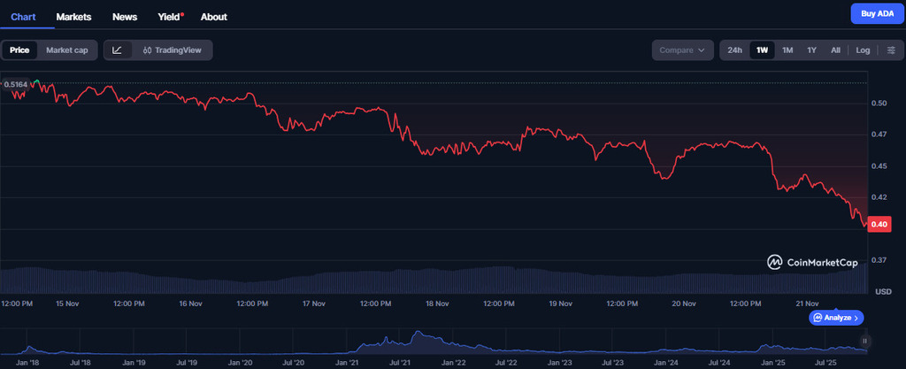
Task: Switch to TradingView candlestick view
Action: [173, 50]
